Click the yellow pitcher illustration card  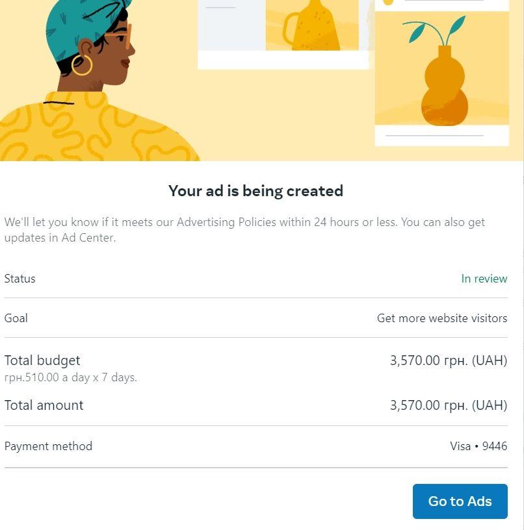311,26
